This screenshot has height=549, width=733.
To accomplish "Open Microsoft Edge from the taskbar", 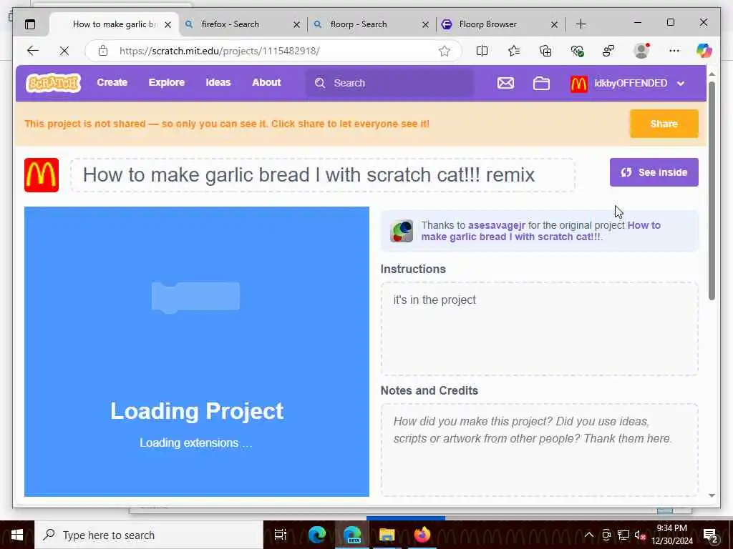I will 317,535.
